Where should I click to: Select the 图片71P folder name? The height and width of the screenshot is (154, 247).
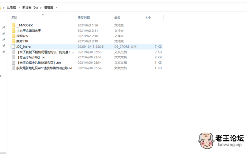[22, 41]
